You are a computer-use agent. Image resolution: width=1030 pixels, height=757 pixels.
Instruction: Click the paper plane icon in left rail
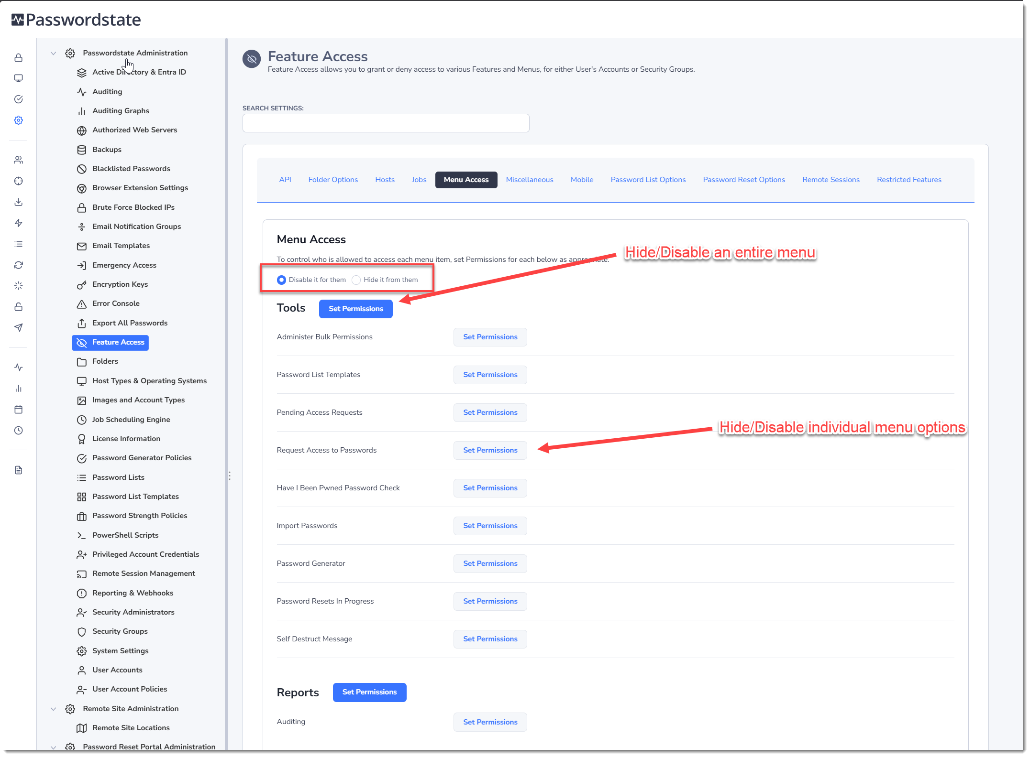(x=19, y=328)
